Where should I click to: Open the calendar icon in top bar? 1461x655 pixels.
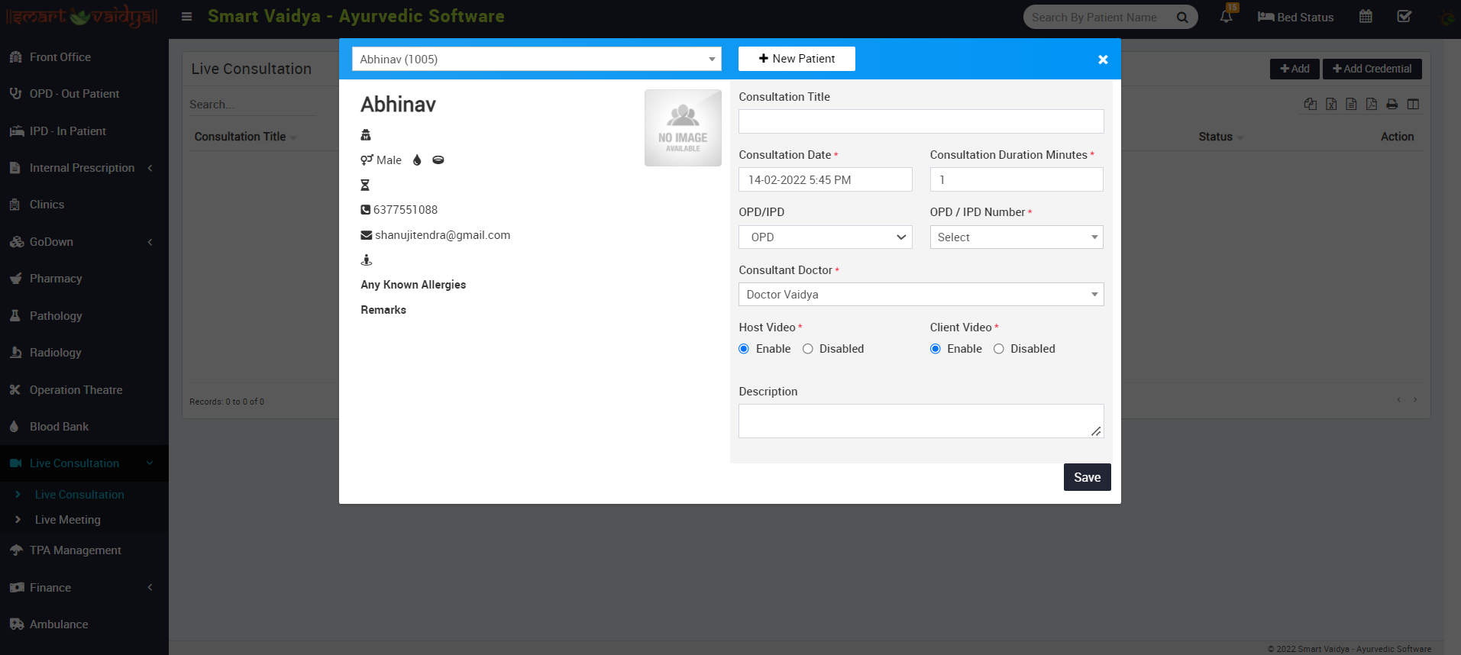[x=1366, y=17]
